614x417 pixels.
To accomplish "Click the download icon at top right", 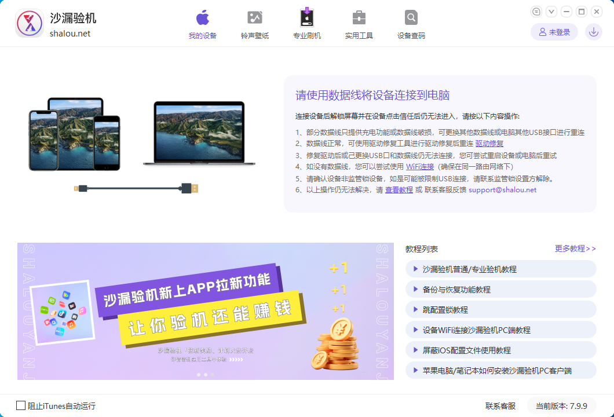I will 593,32.
